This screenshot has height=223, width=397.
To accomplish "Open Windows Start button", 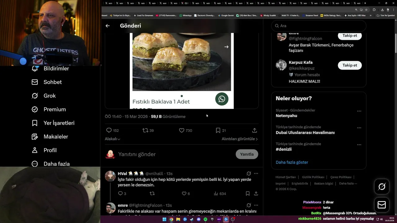I will [x=164, y=219].
